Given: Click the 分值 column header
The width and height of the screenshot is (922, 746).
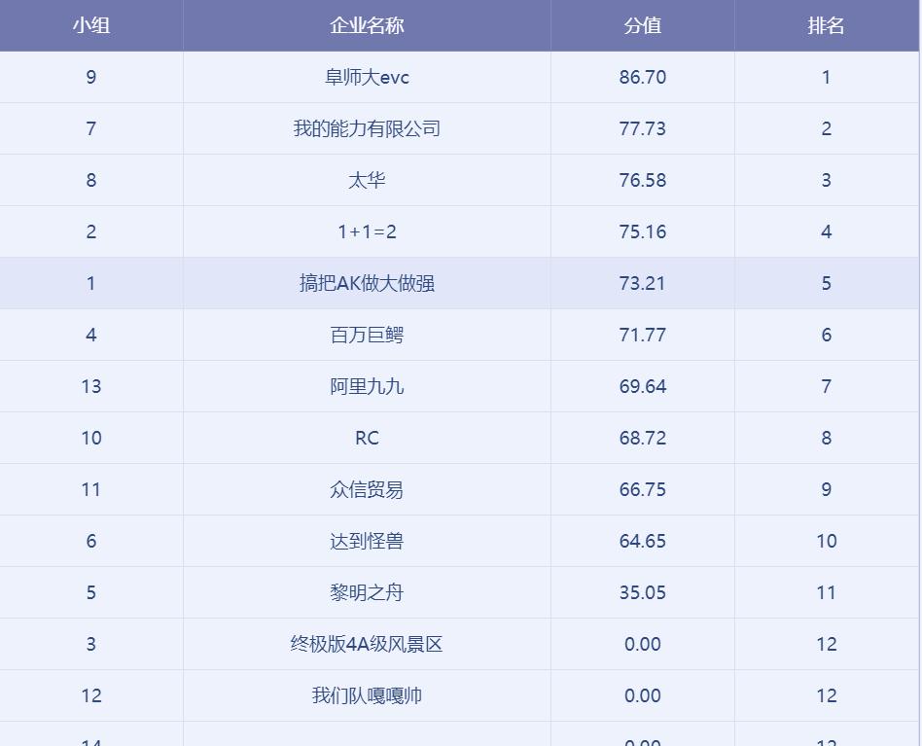Looking at the screenshot, I should tap(642, 25).
